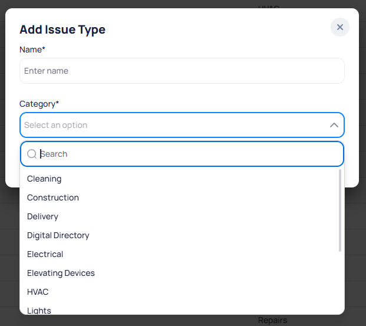Viewport: 366px width, 326px height.
Task: Close the Add Issue Type dialog
Action: click(x=340, y=27)
